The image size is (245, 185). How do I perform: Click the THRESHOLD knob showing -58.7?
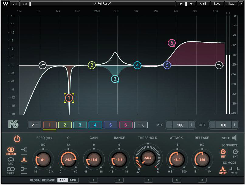(148, 158)
